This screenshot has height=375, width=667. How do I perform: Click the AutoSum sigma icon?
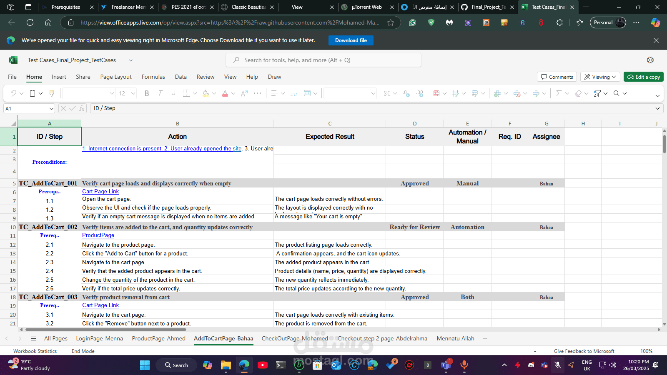pos(559,93)
